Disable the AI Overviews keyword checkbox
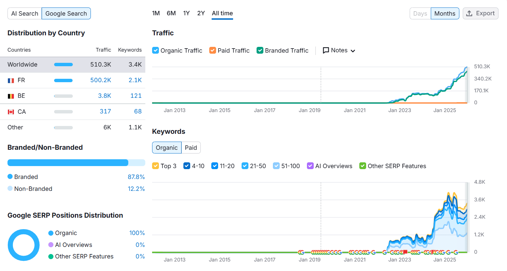This screenshot has width=507, height=271. 310,166
